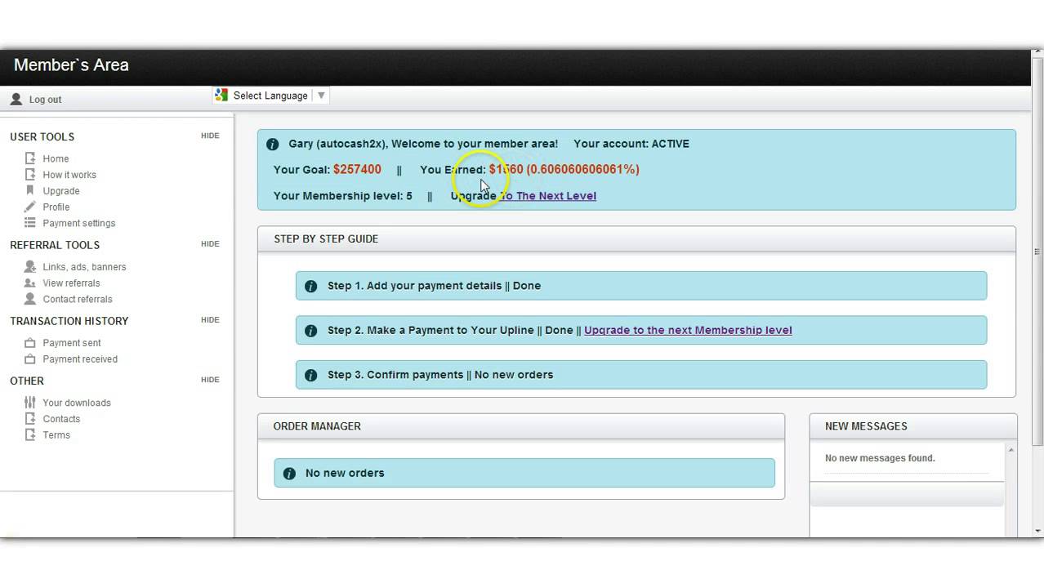Click 'Step 1. Add your payment details' text
The height and width of the screenshot is (588, 1044).
(414, 286)
